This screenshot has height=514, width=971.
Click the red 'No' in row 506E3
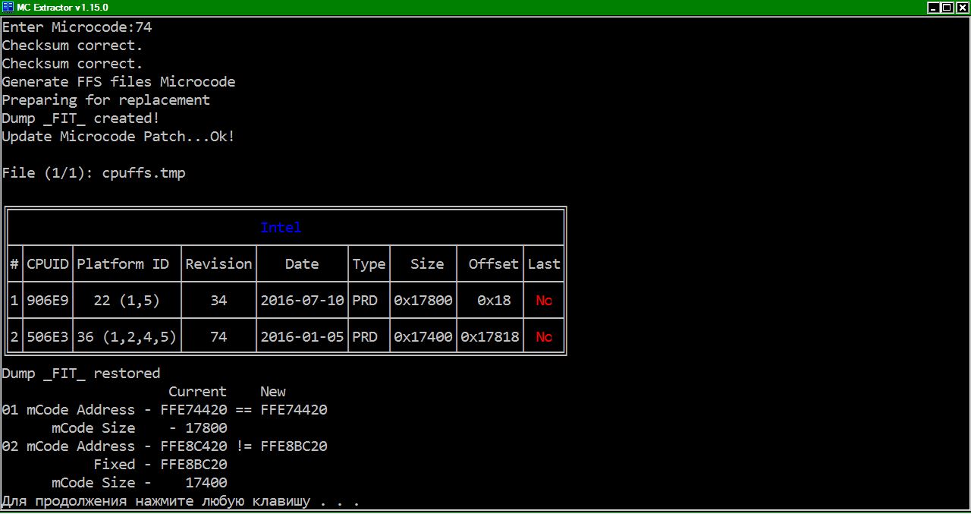point(544,337)
